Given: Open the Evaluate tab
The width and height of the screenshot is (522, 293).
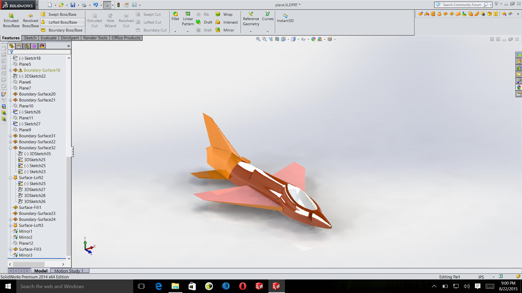Looking at the screenshot, I should click(x=49, y=38).
